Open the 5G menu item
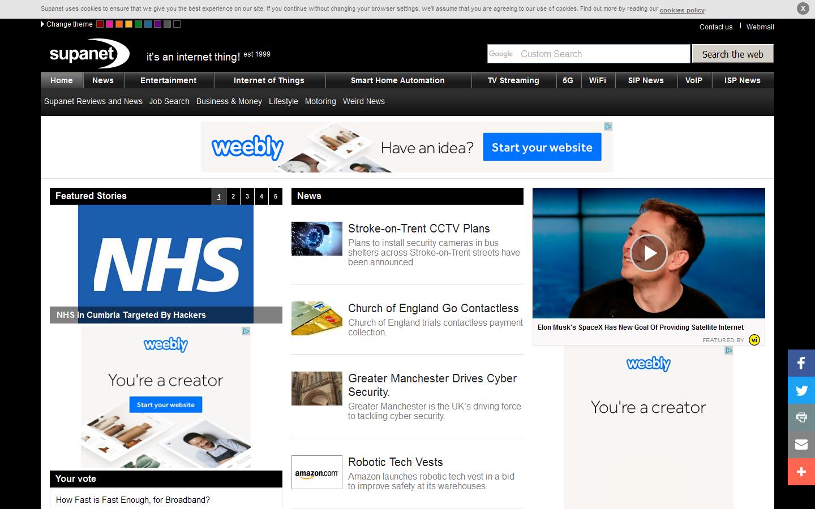Image resolution: width=815 pixels, height=509 pixels. pos(568,80)
